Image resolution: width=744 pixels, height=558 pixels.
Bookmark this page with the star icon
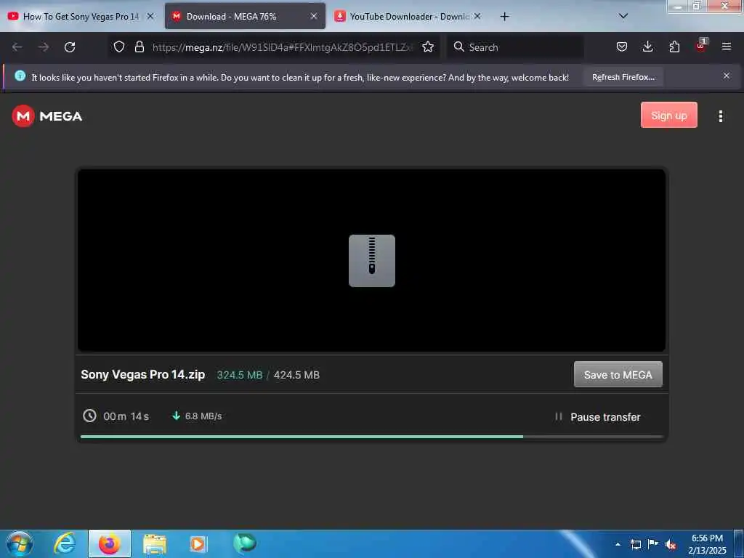tap(428, 46)
